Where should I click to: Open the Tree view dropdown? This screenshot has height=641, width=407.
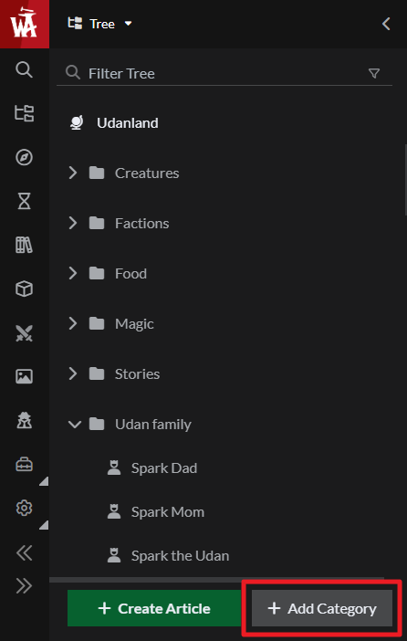click(100, 24)
